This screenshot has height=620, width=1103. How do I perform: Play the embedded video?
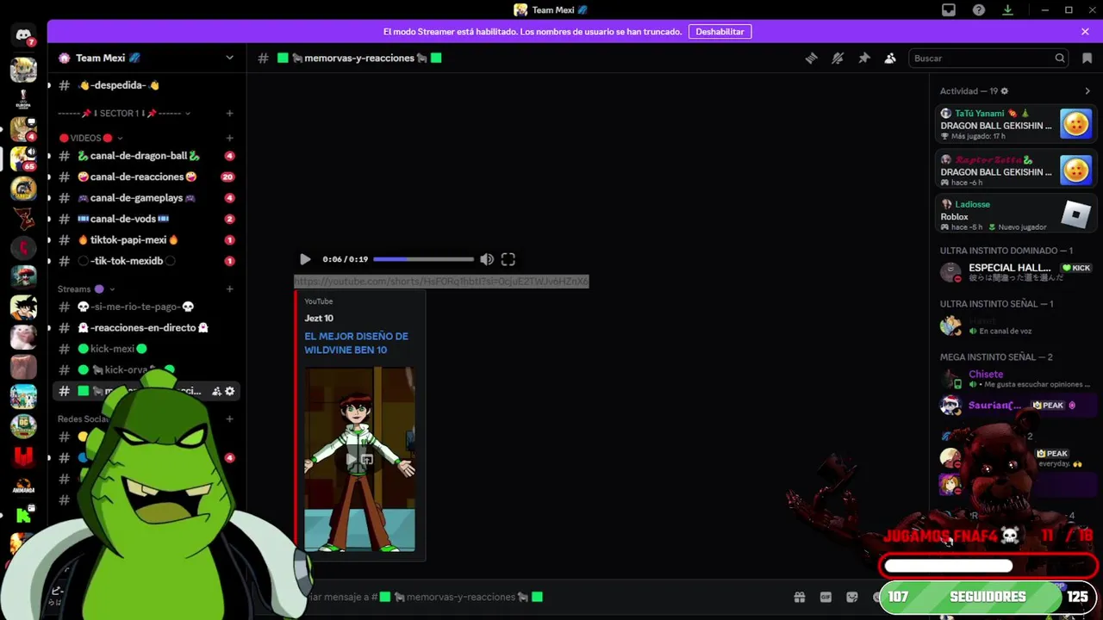point(304,259)
